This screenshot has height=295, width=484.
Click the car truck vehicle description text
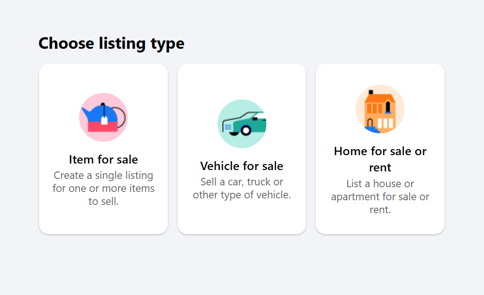242,188
